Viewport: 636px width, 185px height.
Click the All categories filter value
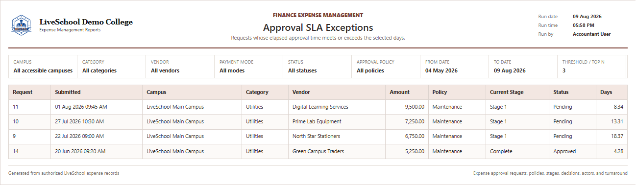point(99,70)
